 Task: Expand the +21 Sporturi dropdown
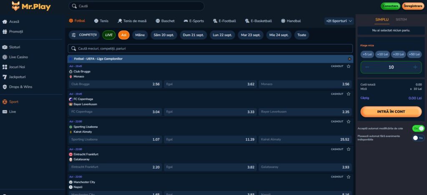(339, 21)
